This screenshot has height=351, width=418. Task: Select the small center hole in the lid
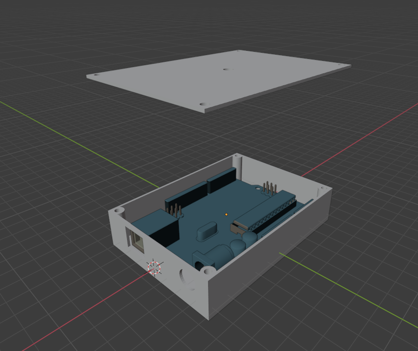pyautogui.click(x=226, y=70)
